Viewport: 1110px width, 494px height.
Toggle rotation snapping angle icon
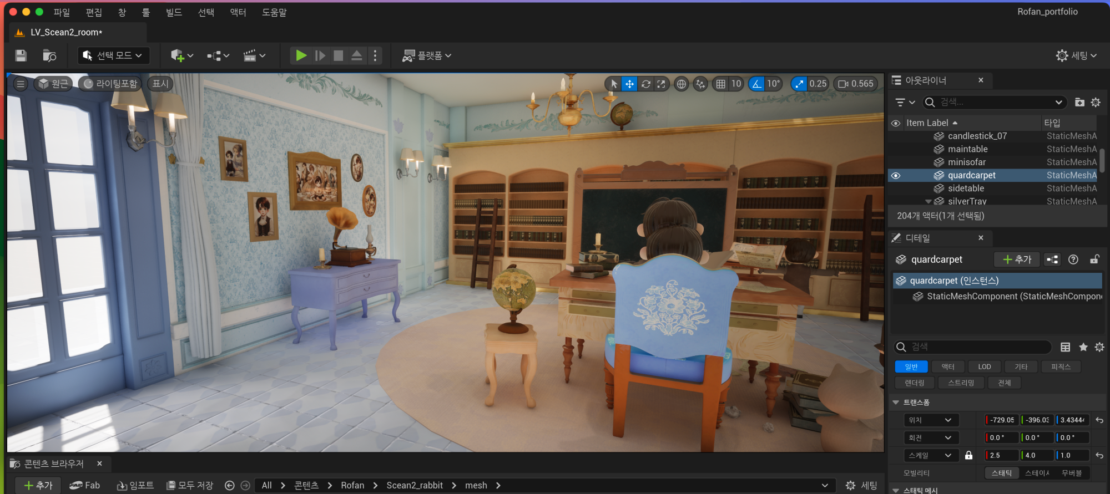click(756, 84)
